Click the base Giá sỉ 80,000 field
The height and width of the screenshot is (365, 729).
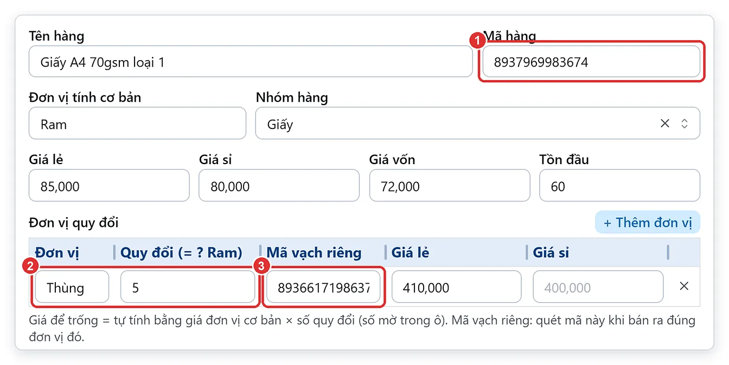click(279, 186)
